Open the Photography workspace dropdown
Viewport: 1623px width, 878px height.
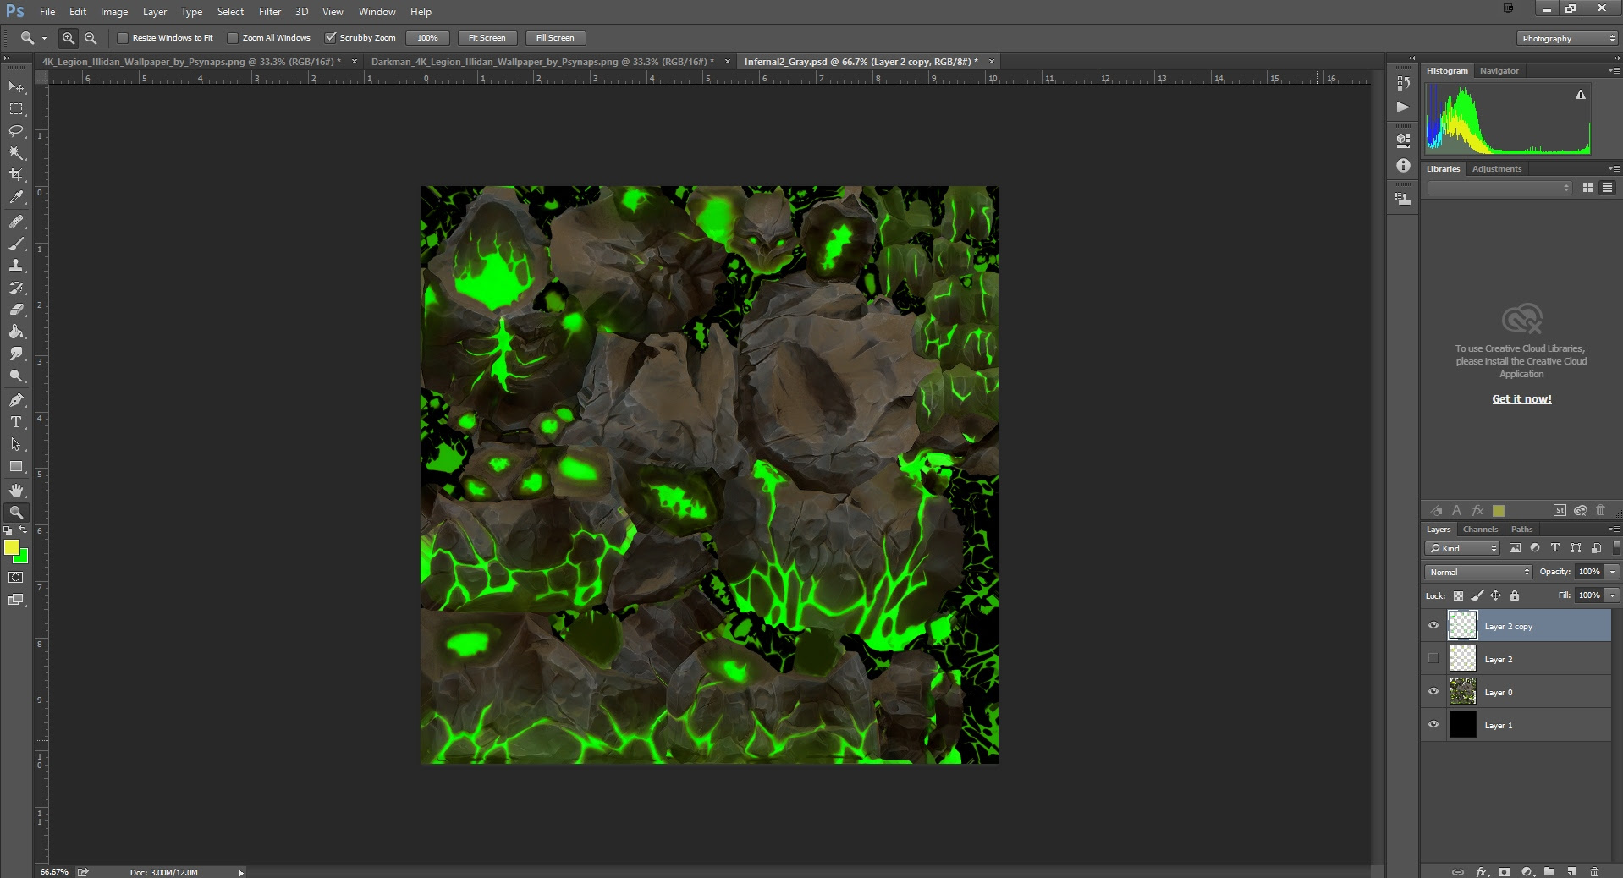point(1567,38)
